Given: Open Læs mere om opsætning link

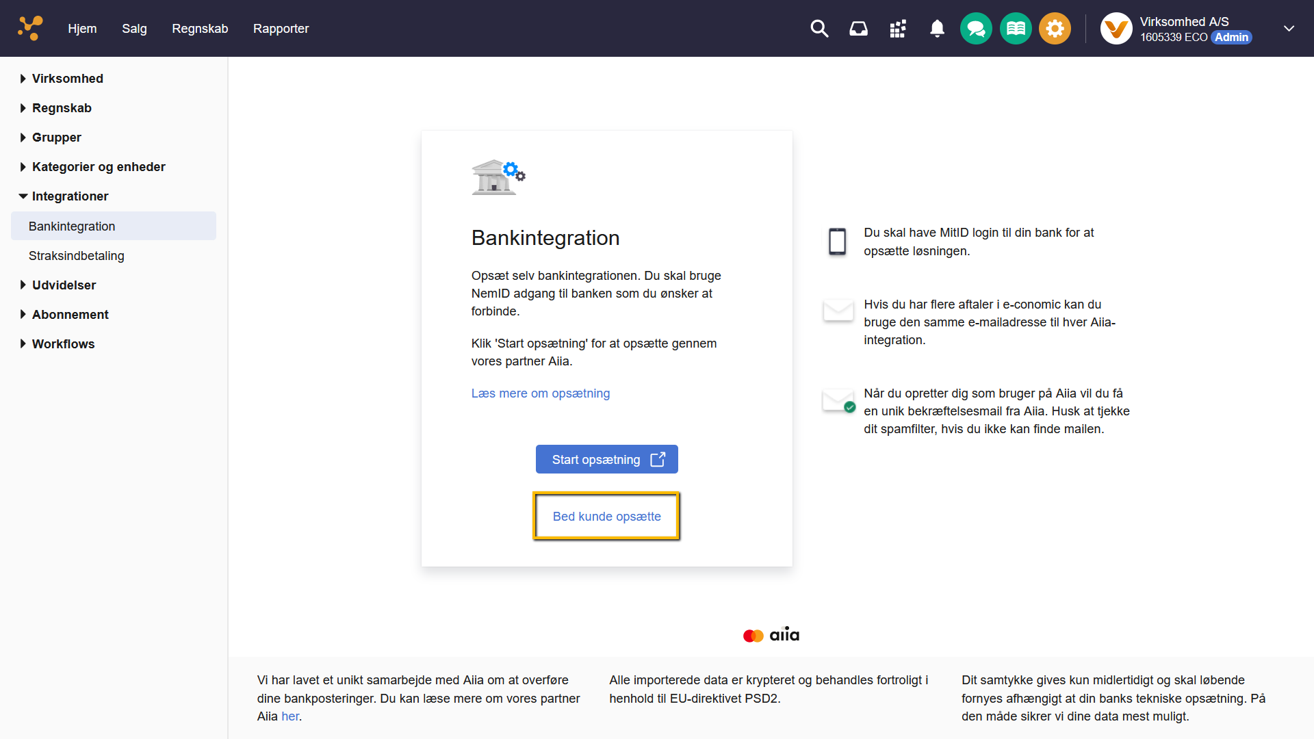Looking at the screenshot, I should (x=540, y=393).
